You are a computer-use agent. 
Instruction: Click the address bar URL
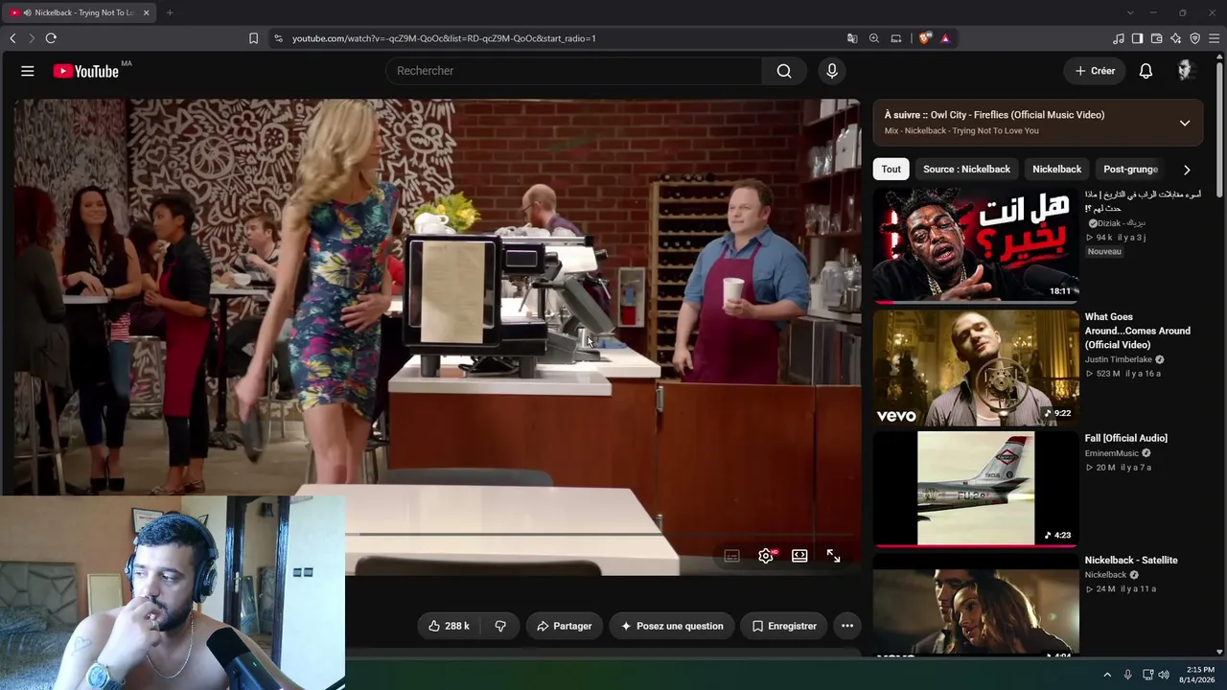click(x=444, y=38)
